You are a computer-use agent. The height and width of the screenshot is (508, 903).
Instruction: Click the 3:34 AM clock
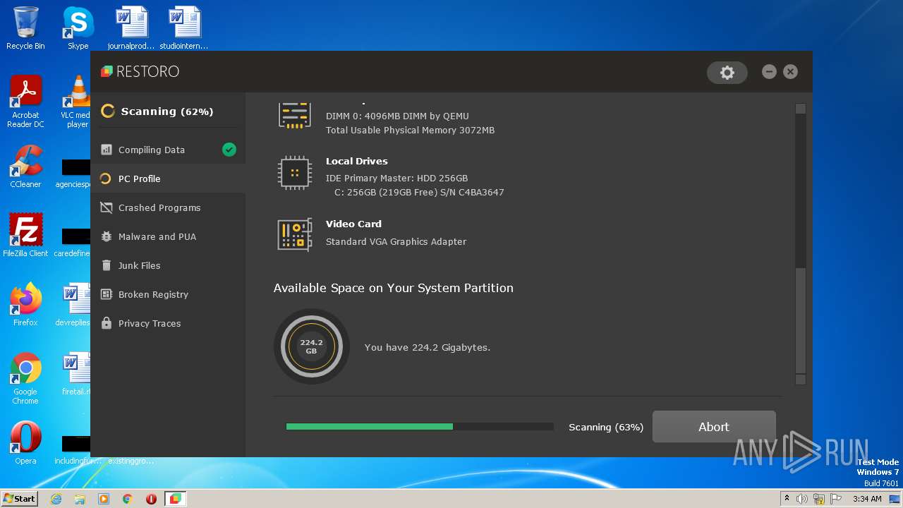coord(867,499)
